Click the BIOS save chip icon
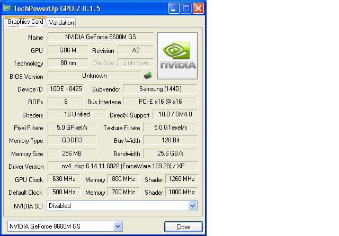This screenshot has width=339, height=236. click(148, 75)
